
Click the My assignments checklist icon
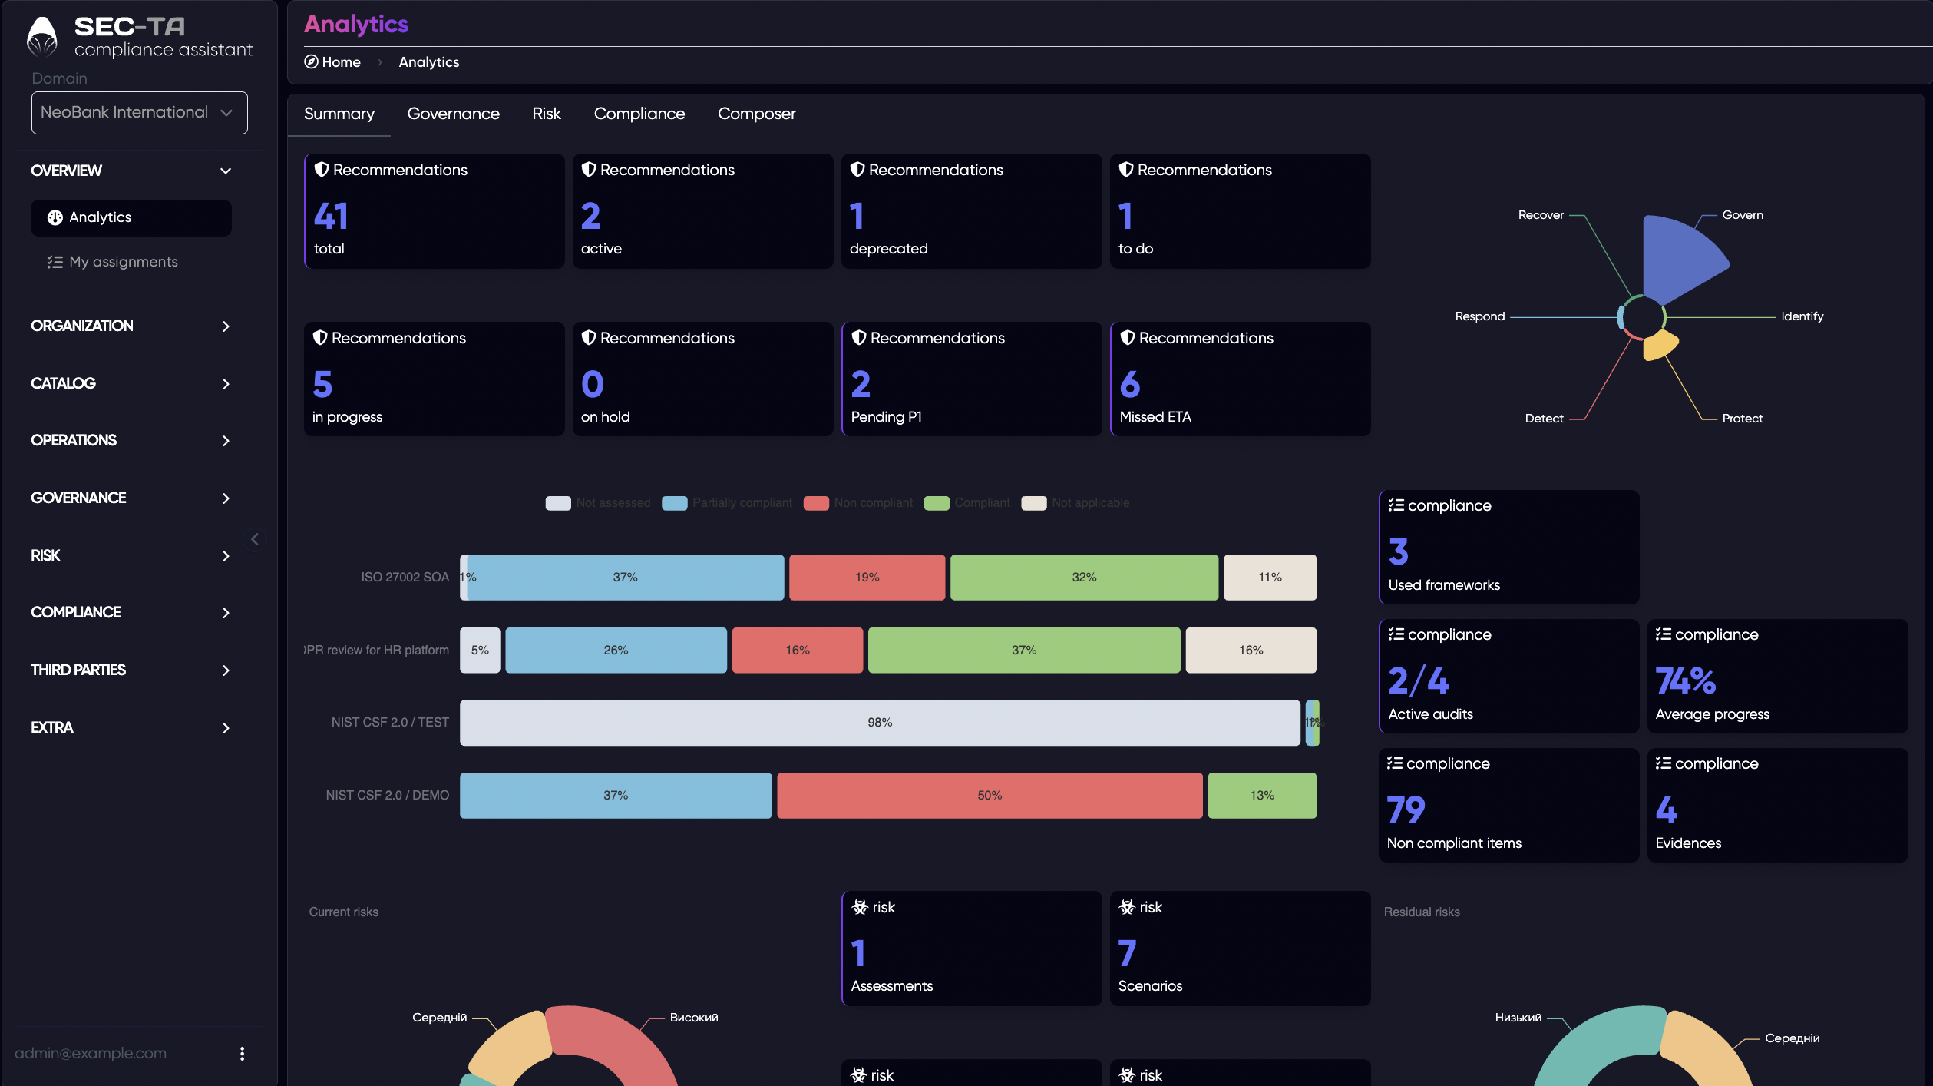pos(55,262)
